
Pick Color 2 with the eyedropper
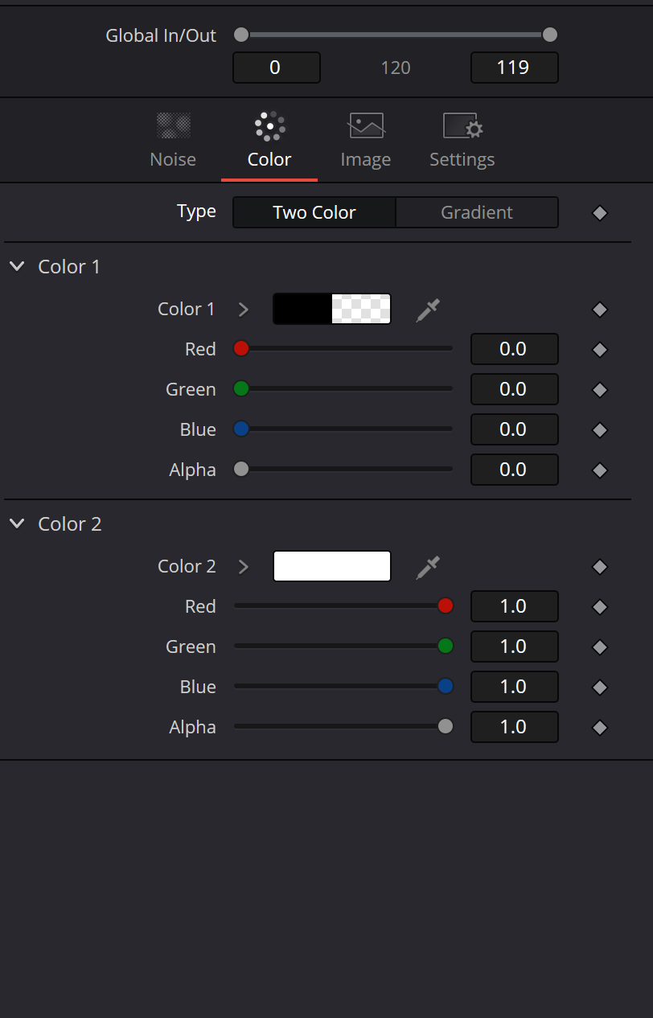(x=428, y=567)
